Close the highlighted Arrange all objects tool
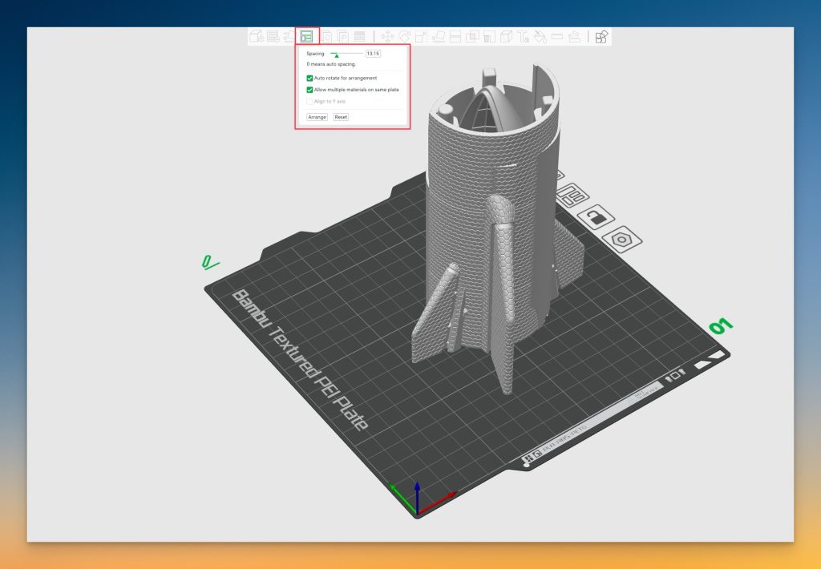821x569 pixels. pos(307,37)
